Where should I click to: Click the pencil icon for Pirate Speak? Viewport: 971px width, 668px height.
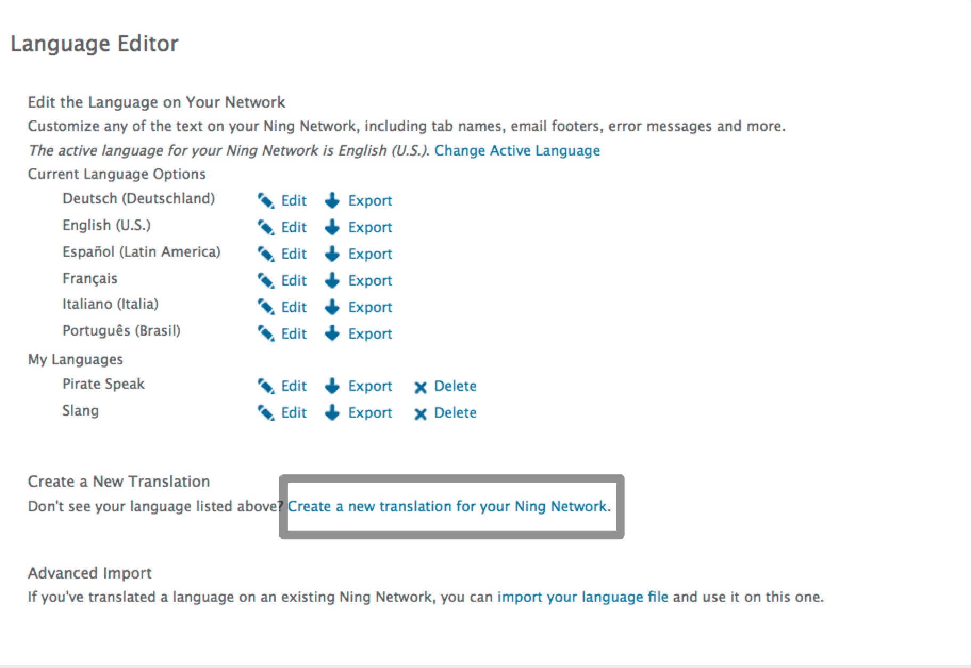tap(266, 386)
